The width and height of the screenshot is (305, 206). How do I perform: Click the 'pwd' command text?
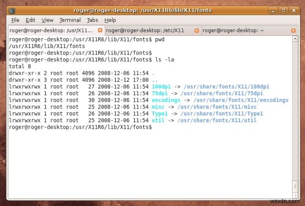(160, 39)
